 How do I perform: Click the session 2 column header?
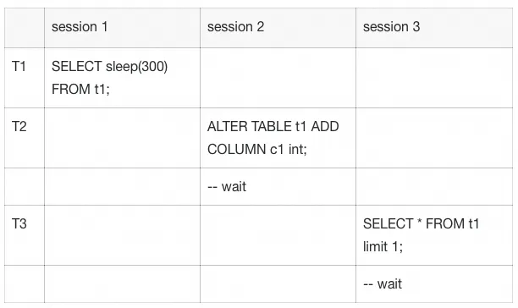(278, 28)
